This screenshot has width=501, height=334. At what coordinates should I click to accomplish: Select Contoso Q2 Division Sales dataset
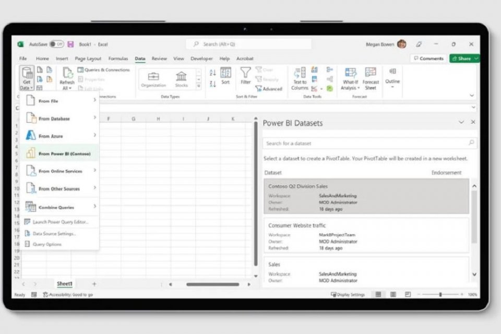366,196
